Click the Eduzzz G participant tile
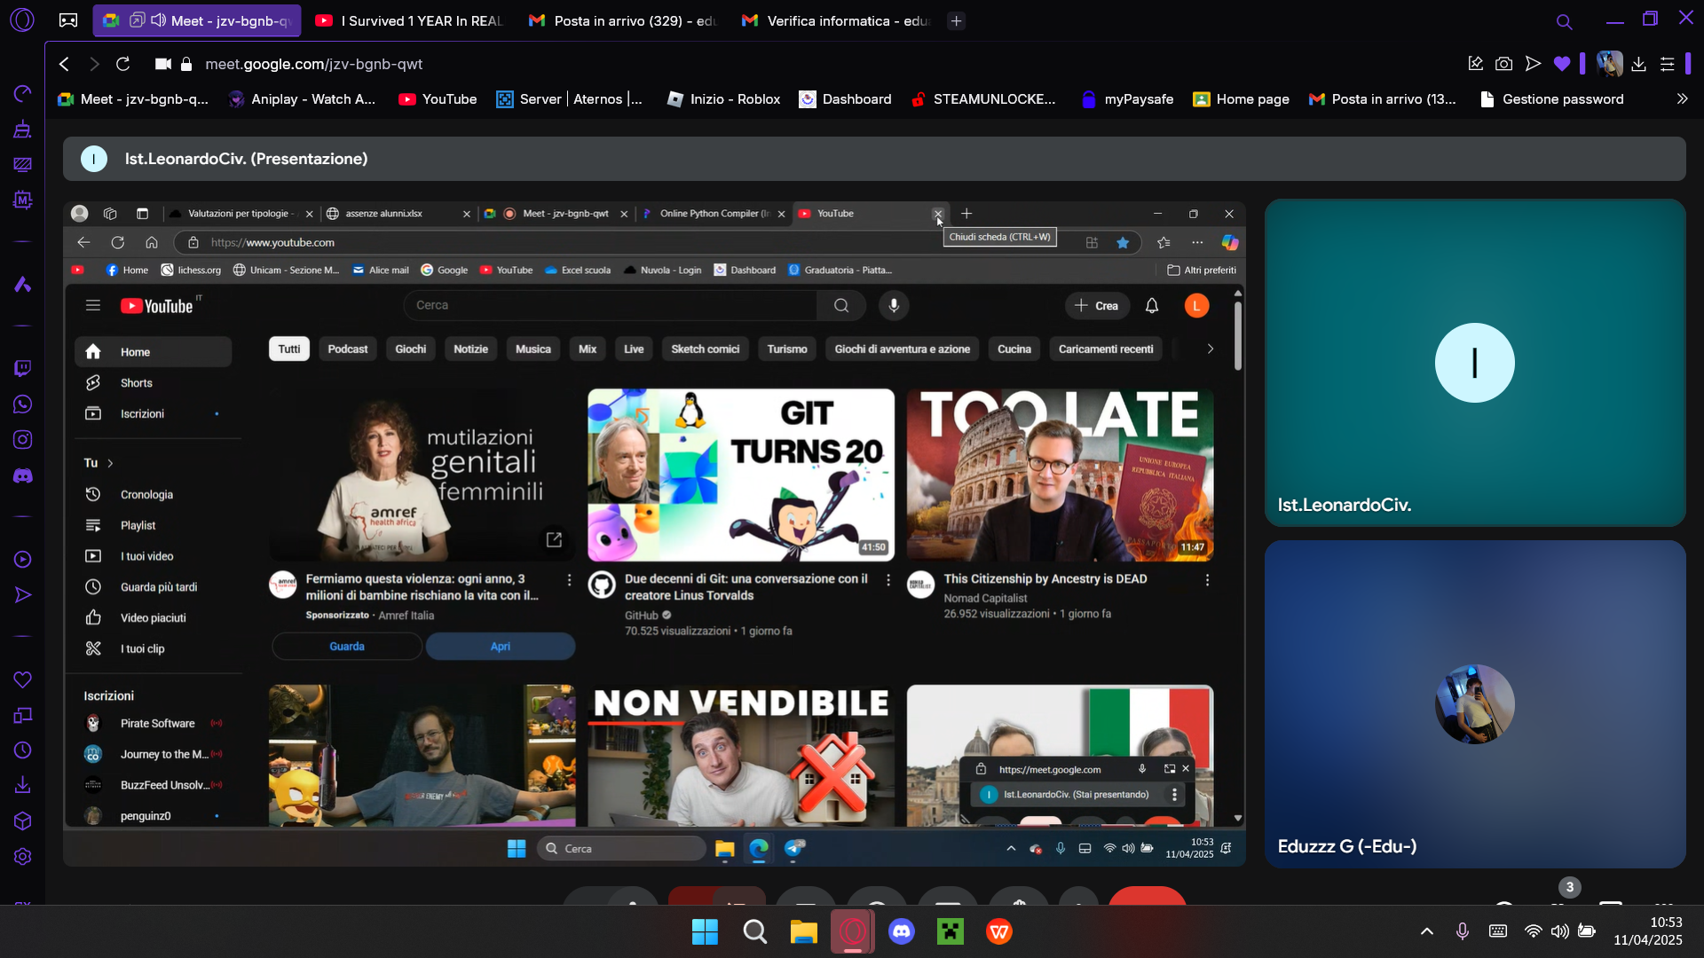The image size is (1704, 958). [x=1475, y=704]
